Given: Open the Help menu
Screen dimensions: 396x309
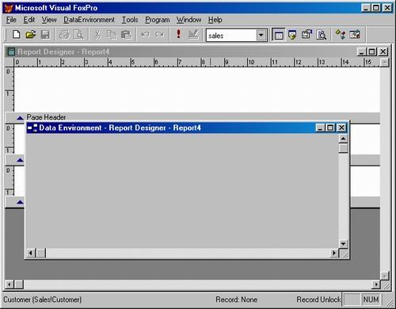Looking at the screenshot, I should (x=215, y=20).
